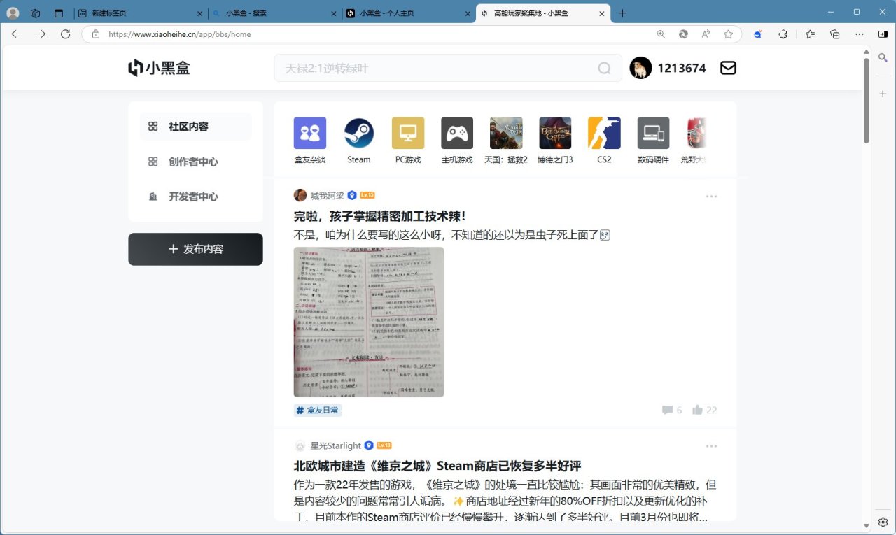The height and width of the screenshot is (535, 896).
Task: Click the page's vertical scrollbar thumb
Action: [867, 100]
